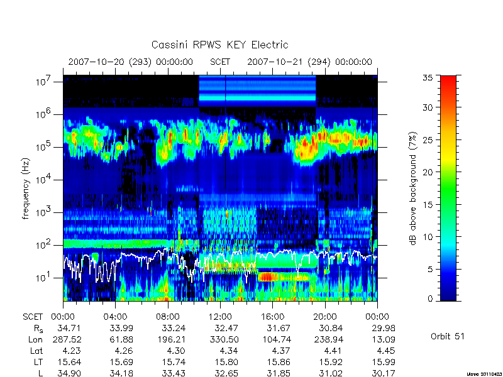Click the striped blue band near 10^7 Hz
Image resolution: width=503 pixels, height=377 pixels.
pyautogui.click(x=257, y=91)
